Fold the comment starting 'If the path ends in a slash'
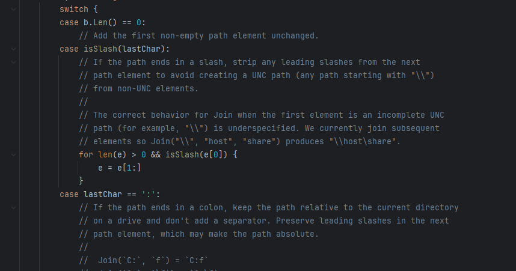 [13, 62]
